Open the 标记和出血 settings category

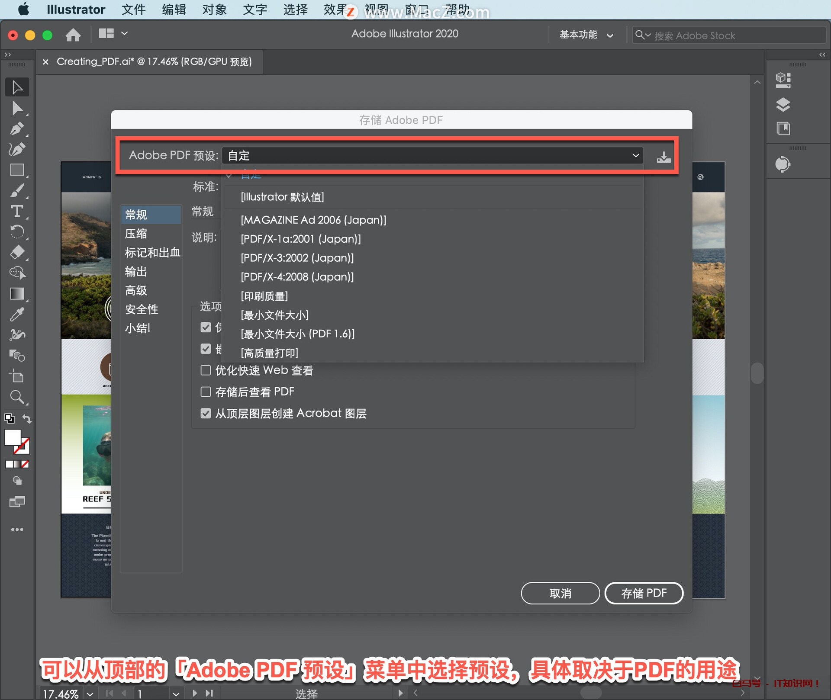[152, 253]
